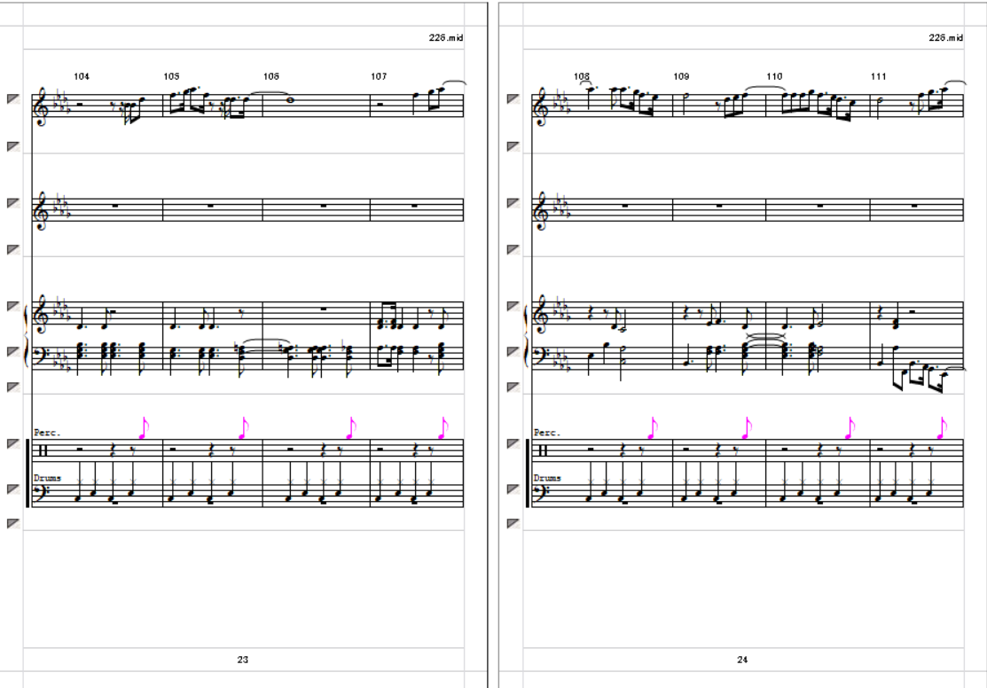Click the Drums staff handle on page 24
The width and height of the screenshot is (987, 688).
[x=513, y=489]
